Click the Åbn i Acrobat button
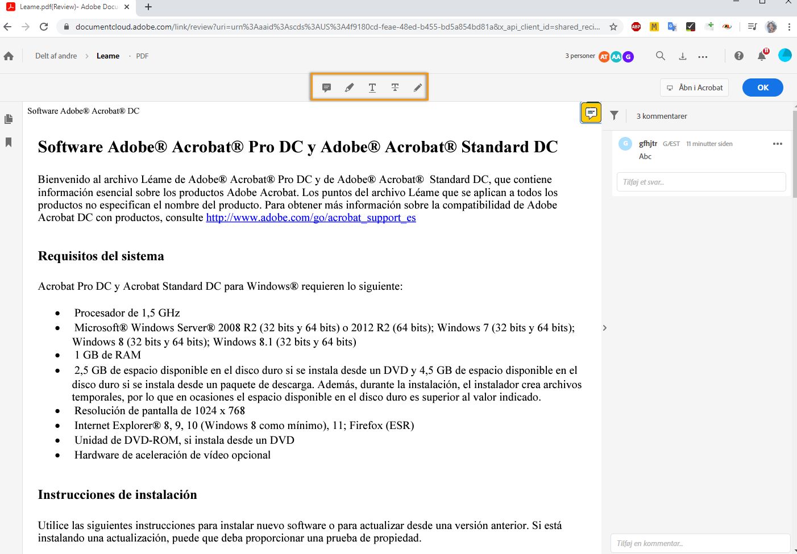The height and width of the screenshot is (554, 797). (695, 88)
